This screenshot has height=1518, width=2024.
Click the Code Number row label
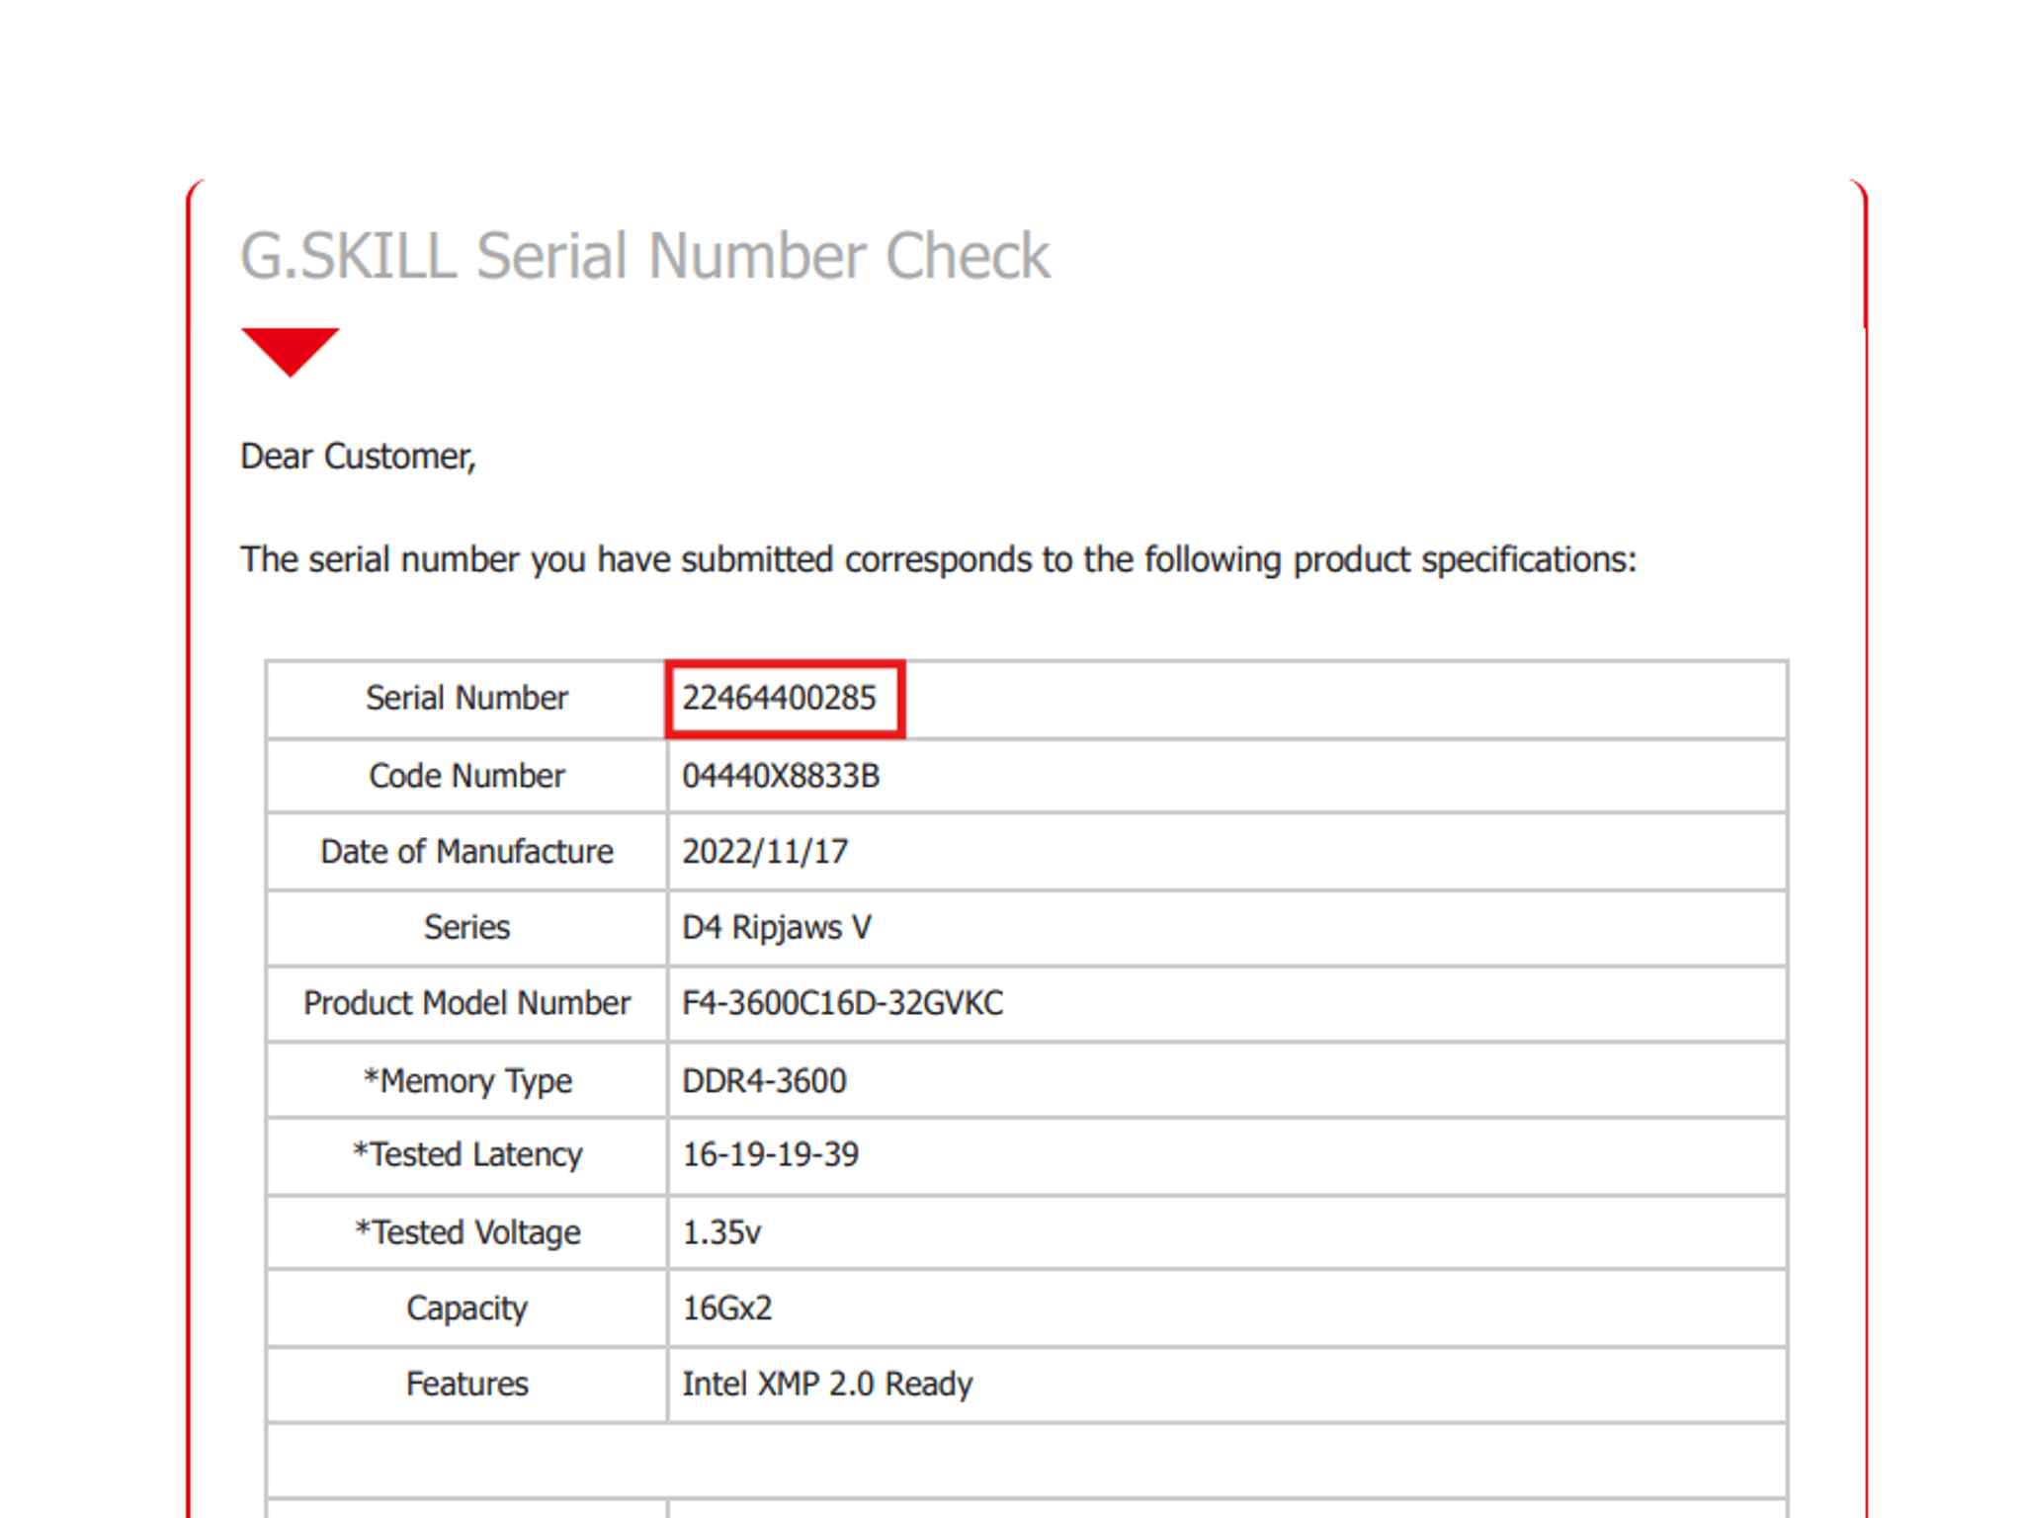[466, 776]
